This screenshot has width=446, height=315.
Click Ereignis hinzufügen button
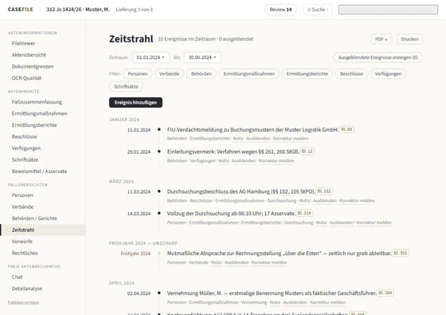click(135, 103)
